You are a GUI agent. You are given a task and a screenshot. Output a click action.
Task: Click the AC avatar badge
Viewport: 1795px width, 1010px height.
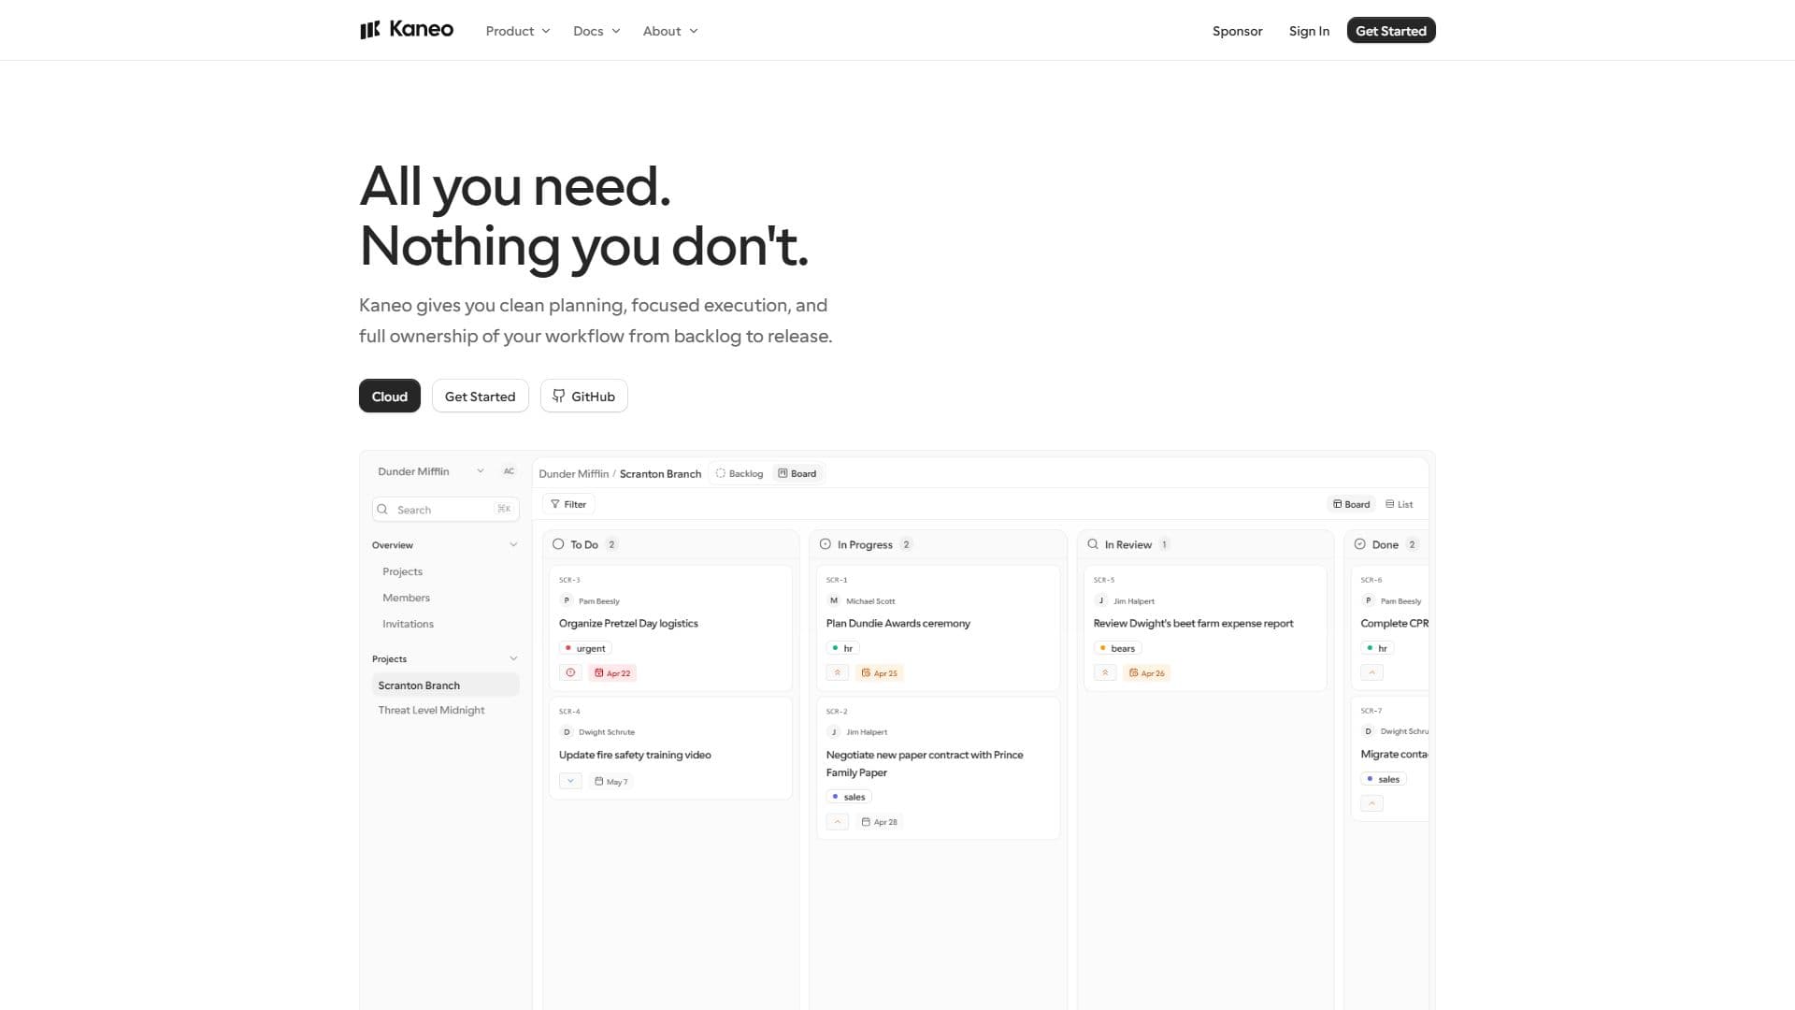click(x=509, y=471)
